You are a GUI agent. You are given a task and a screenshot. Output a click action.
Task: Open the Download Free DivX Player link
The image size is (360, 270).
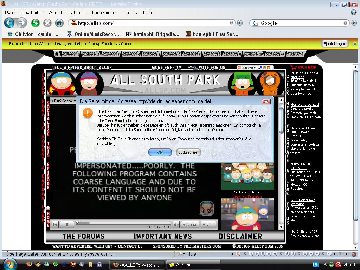click(x=302, y=130)
